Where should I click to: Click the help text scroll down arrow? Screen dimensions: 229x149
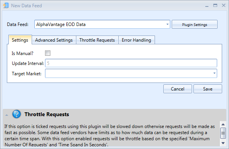pyautogui.click(x=223, y=143)
